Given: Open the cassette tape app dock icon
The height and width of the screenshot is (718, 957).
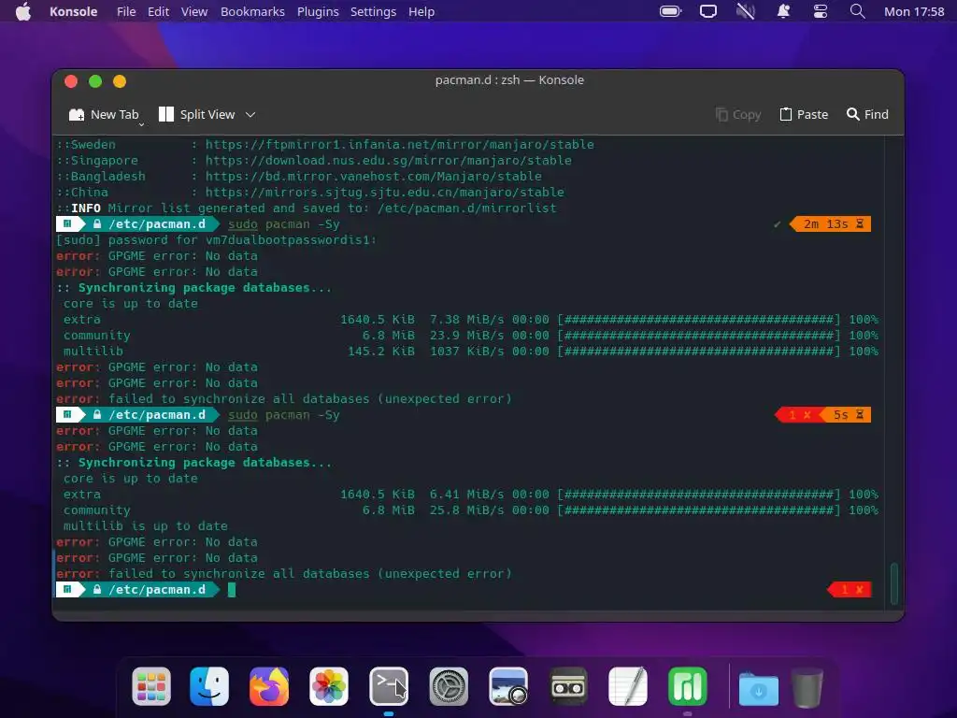Looking at the screenshot, I should (568, 686).
